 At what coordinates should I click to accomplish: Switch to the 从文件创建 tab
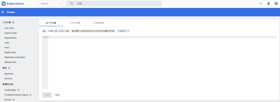point(75,23)
